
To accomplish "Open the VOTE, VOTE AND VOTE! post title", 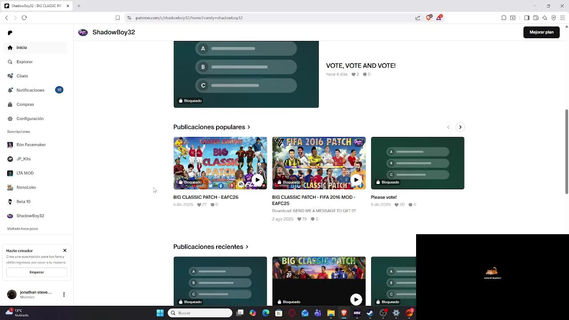I will [x=361, y=66].
